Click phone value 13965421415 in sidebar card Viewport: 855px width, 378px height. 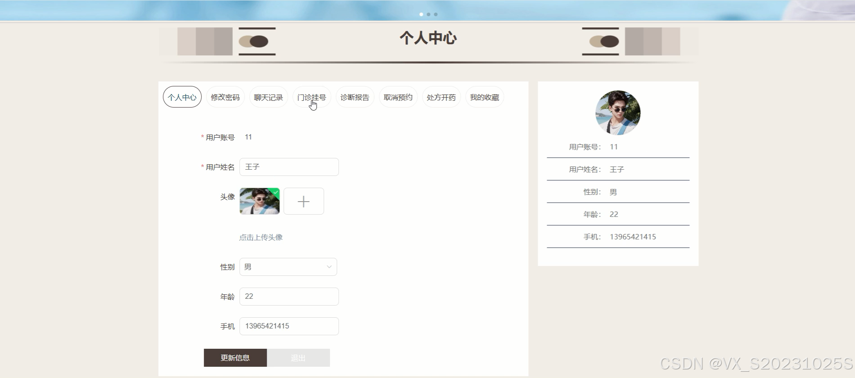(633, 237)
